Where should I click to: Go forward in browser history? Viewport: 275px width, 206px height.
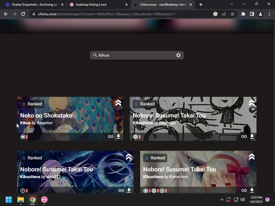pos(15,14)
